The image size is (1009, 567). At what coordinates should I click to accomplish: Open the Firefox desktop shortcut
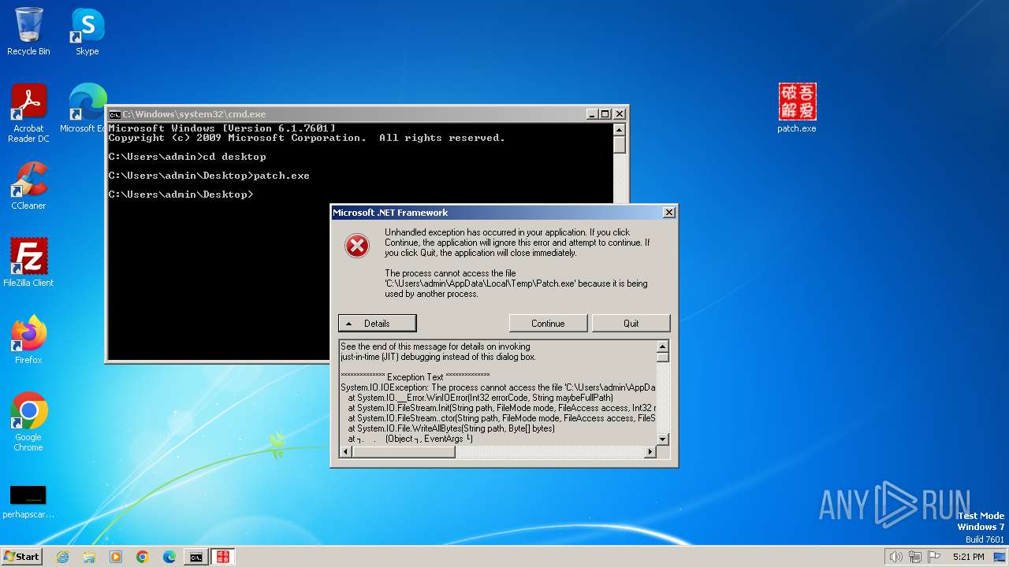[x=28, y=340]
